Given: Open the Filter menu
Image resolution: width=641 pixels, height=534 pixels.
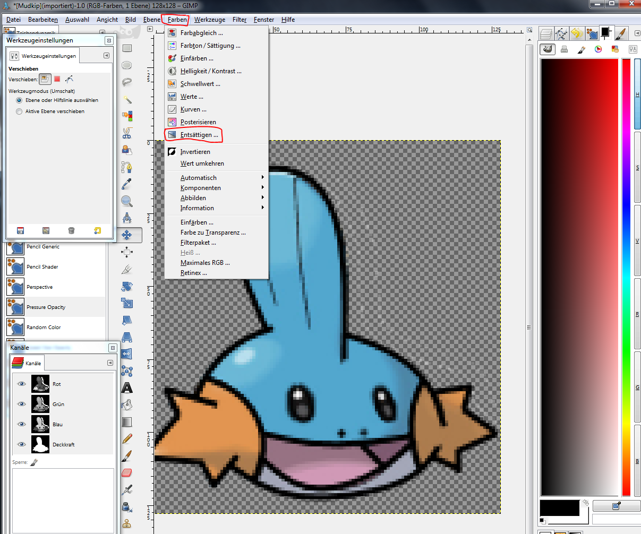Looking at the screenshot, I should pos(240,20).
